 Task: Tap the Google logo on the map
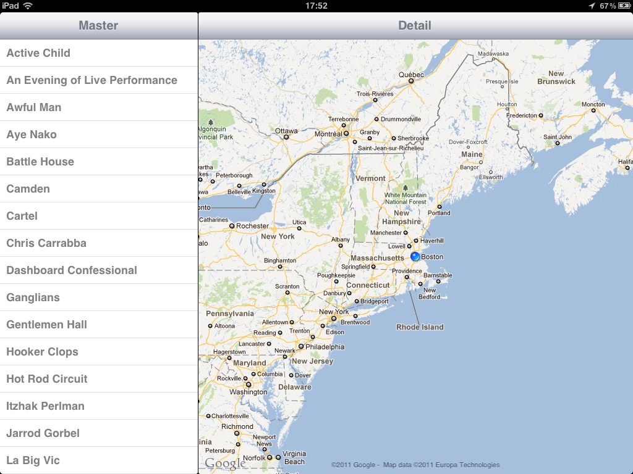click(225, 463)
